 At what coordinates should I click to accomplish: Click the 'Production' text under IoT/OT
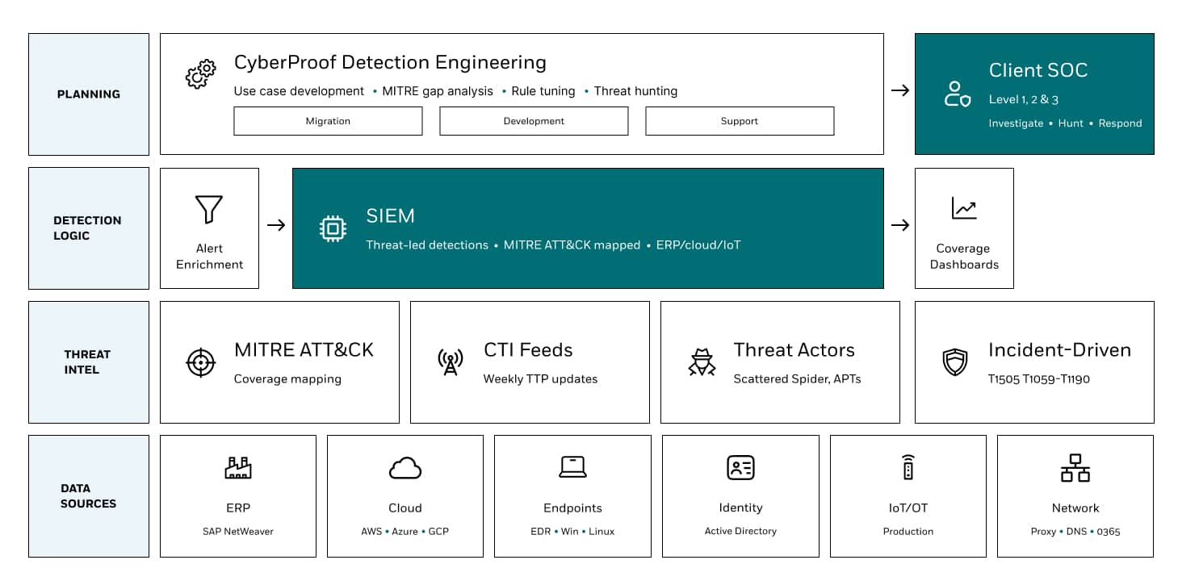click(x=908, y=531)
